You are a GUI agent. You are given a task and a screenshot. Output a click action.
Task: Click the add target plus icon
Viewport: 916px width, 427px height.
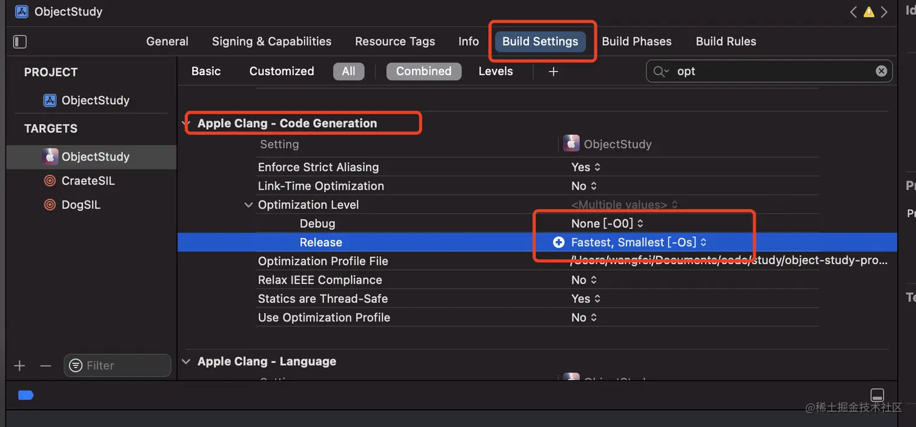20,365
